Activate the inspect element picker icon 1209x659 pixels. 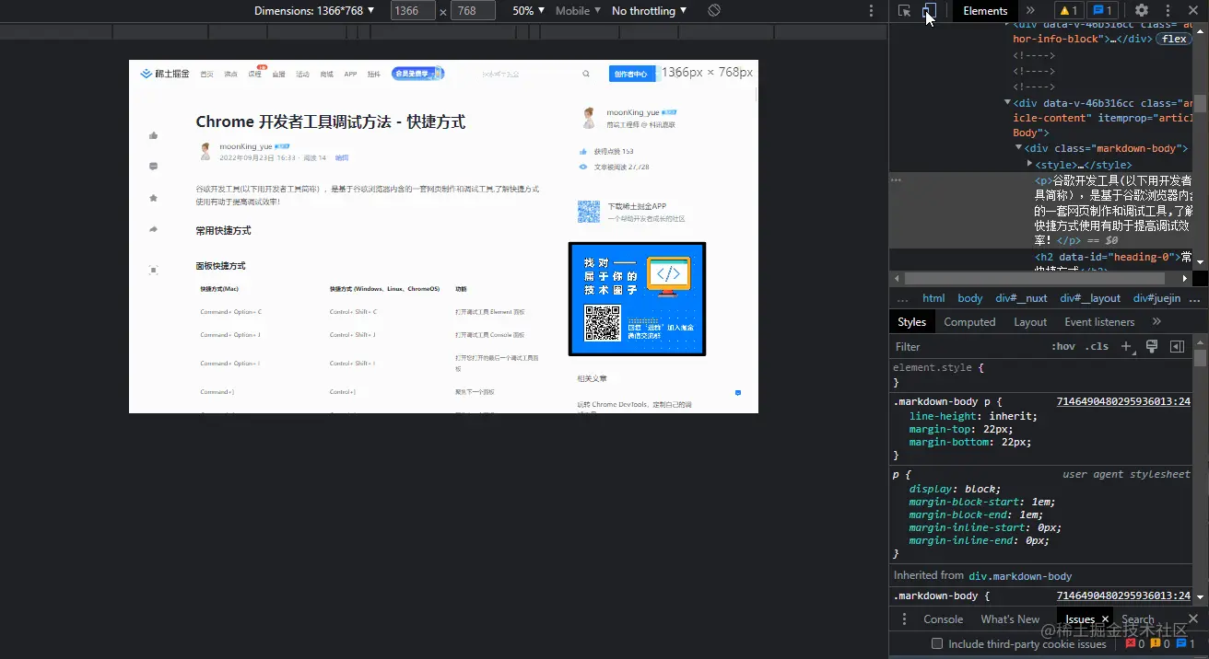pyautogui.click(x=904, y=11)
